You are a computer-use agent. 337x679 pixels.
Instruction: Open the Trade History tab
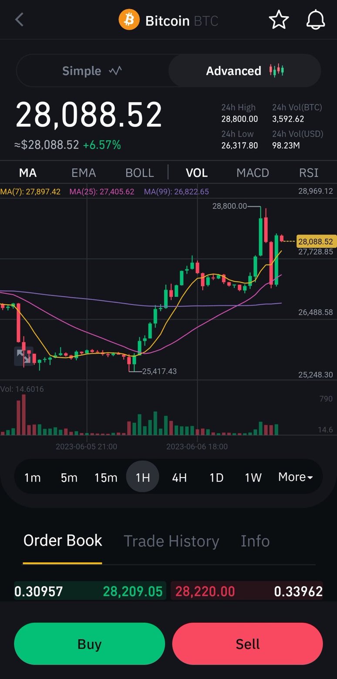click(172, 541)
